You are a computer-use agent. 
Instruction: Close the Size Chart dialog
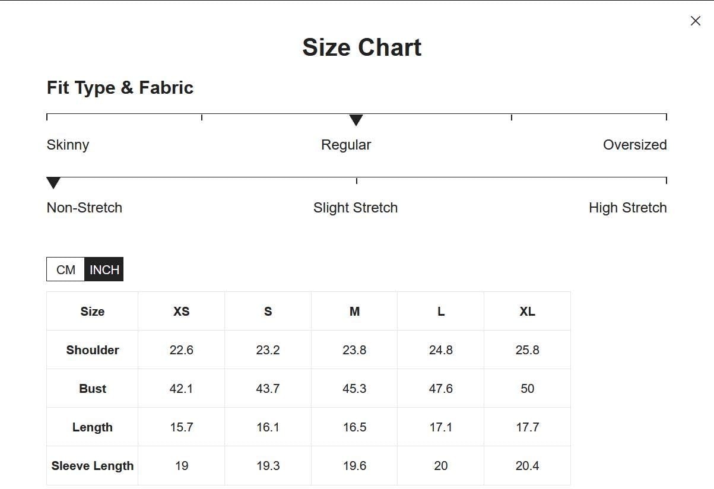coord(696,21)
